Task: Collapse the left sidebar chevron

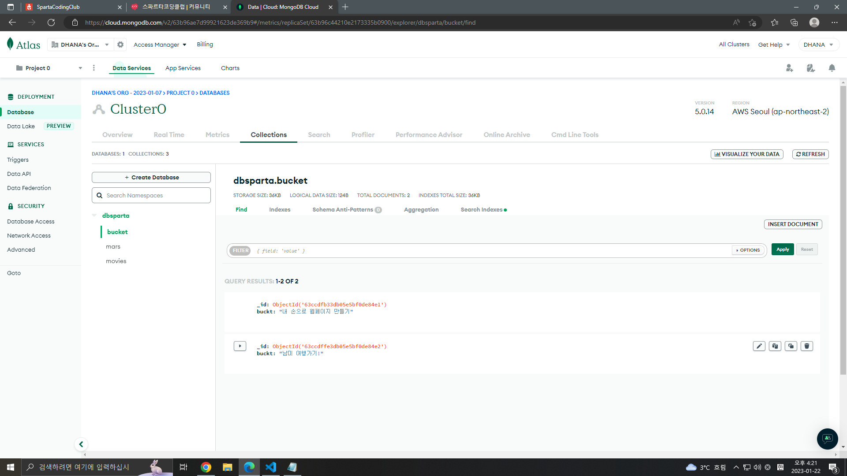Action: 81,444
